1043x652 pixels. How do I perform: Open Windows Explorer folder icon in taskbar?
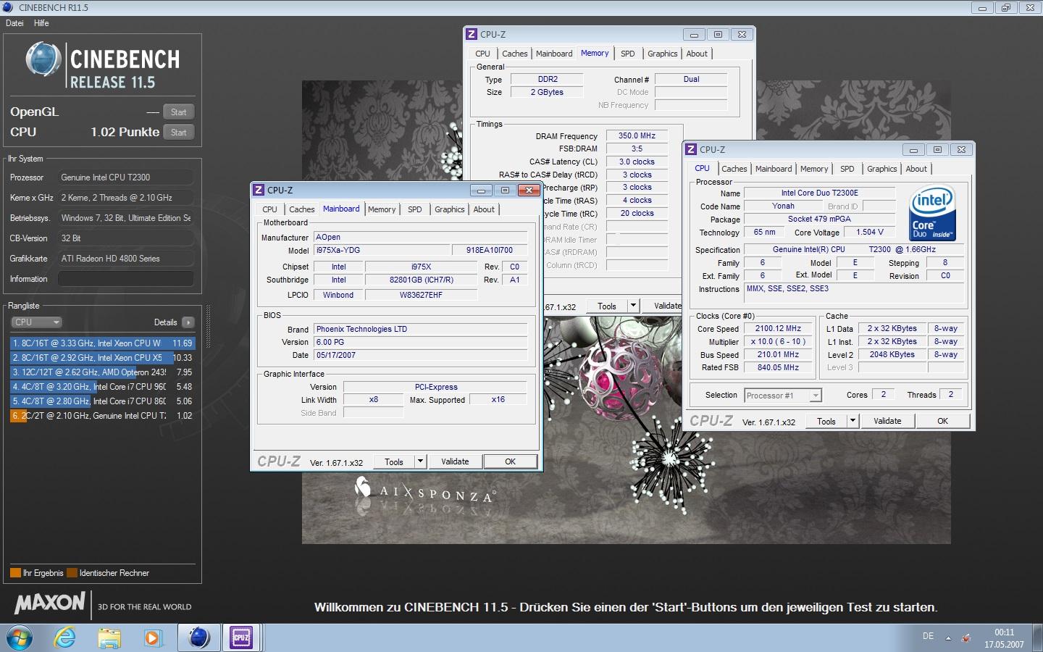[109, 638]
